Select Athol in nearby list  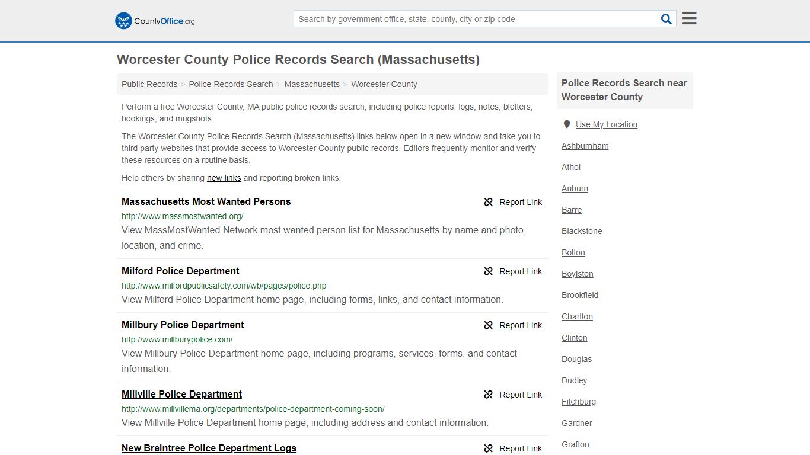point(571,167)
